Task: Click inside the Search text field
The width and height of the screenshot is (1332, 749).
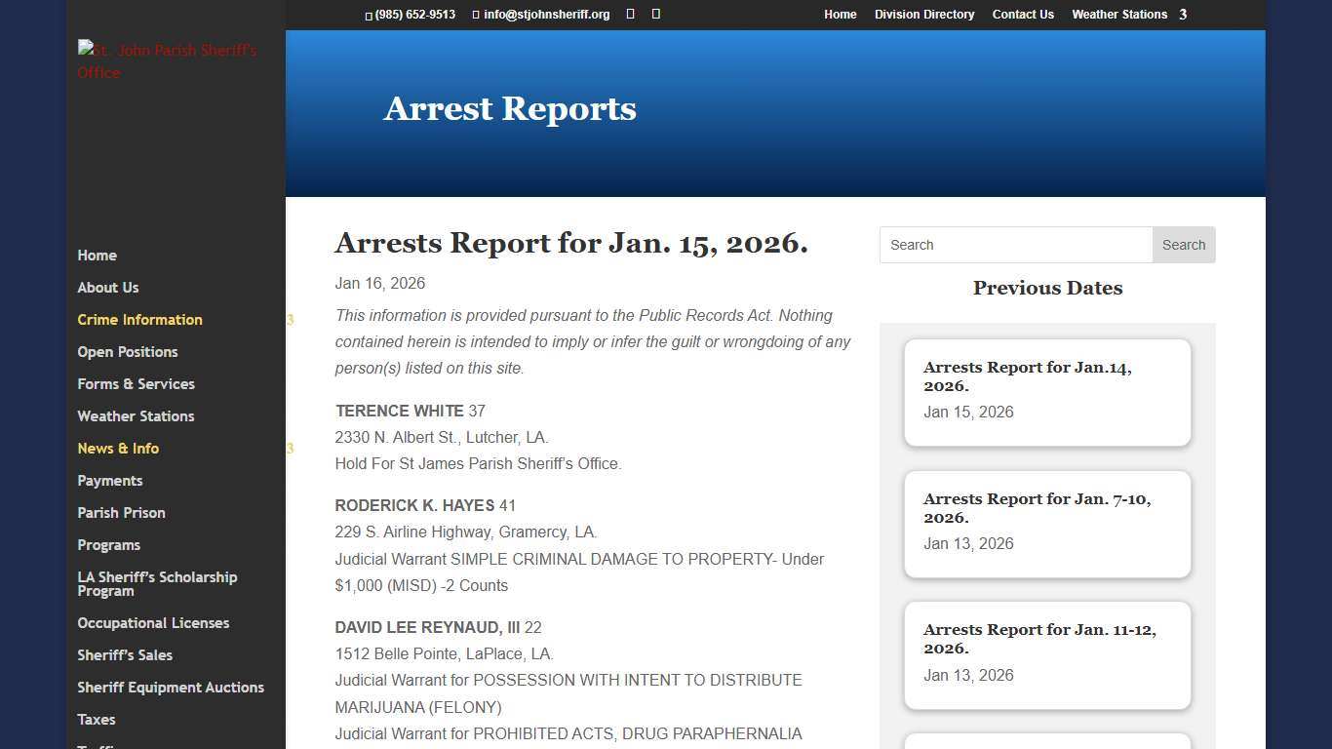Action: pyautogui.click(x=1014, y=245)
